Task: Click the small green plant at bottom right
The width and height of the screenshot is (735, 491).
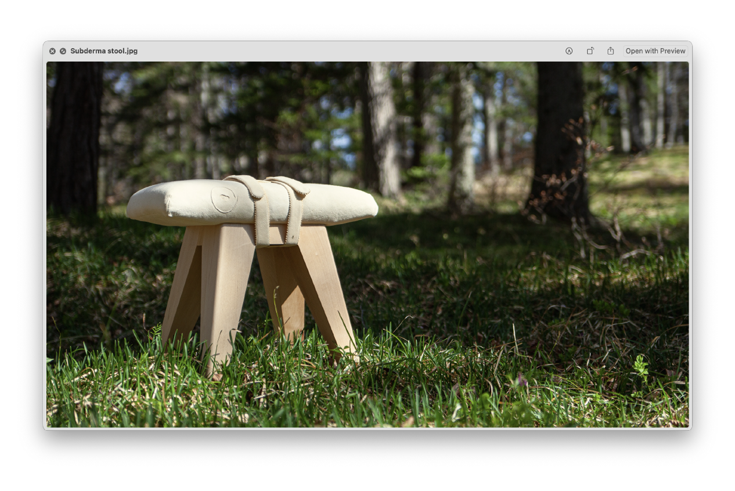Action: (640, 367)
